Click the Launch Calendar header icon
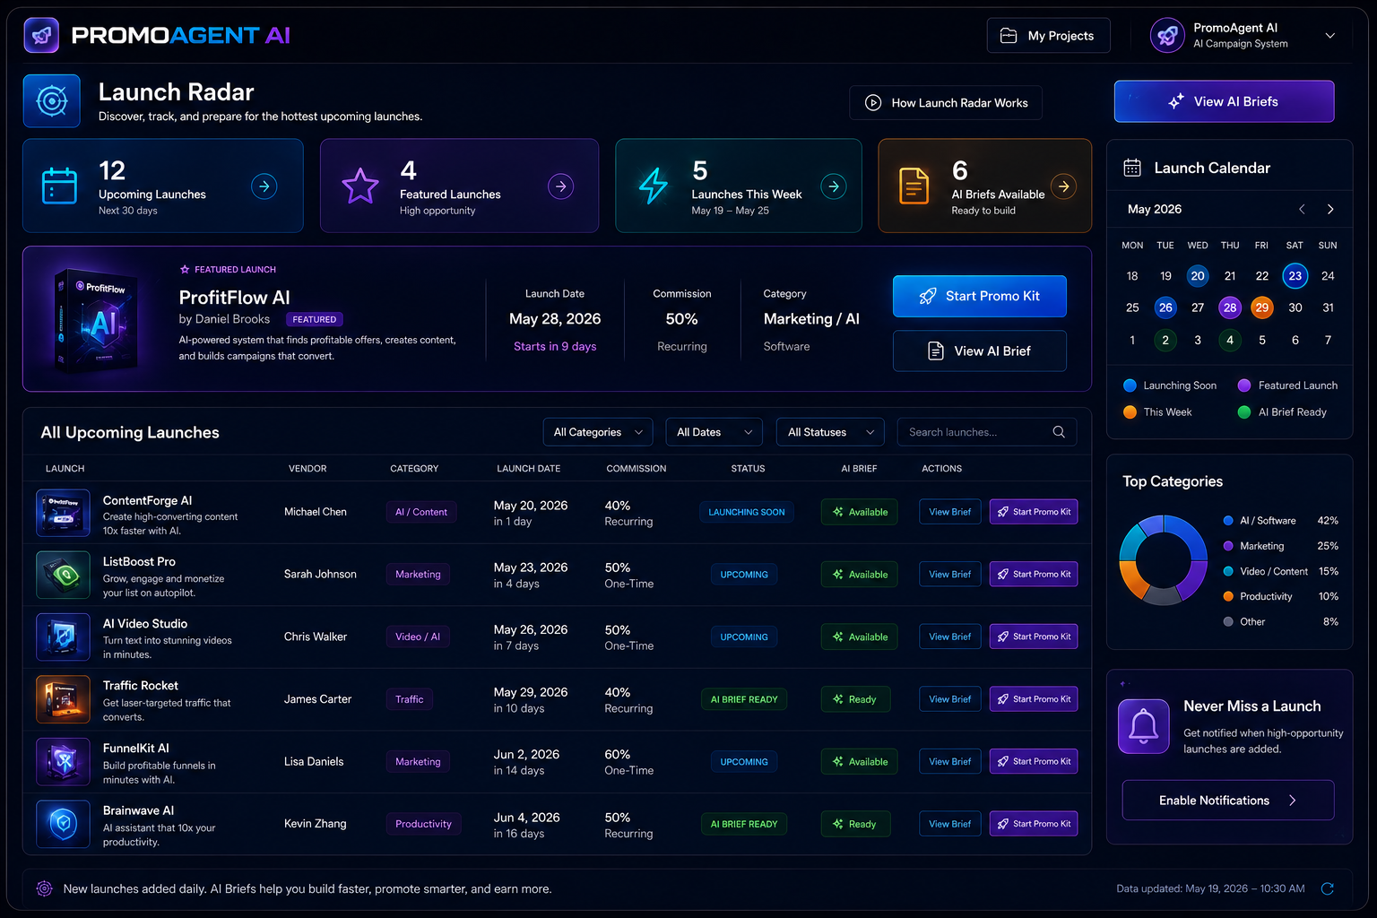 pos(1132,168)
